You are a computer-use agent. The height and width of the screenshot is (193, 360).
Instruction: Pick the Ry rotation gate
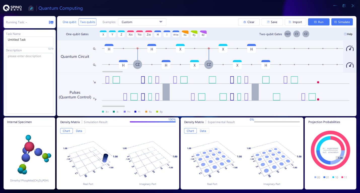click(194, 34)
